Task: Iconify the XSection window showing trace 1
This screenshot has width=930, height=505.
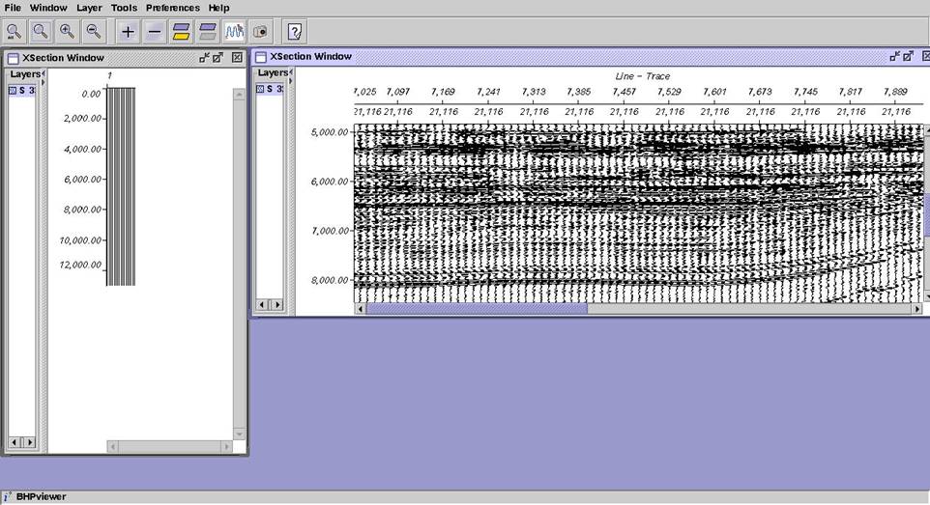Action: coord(205,58)
